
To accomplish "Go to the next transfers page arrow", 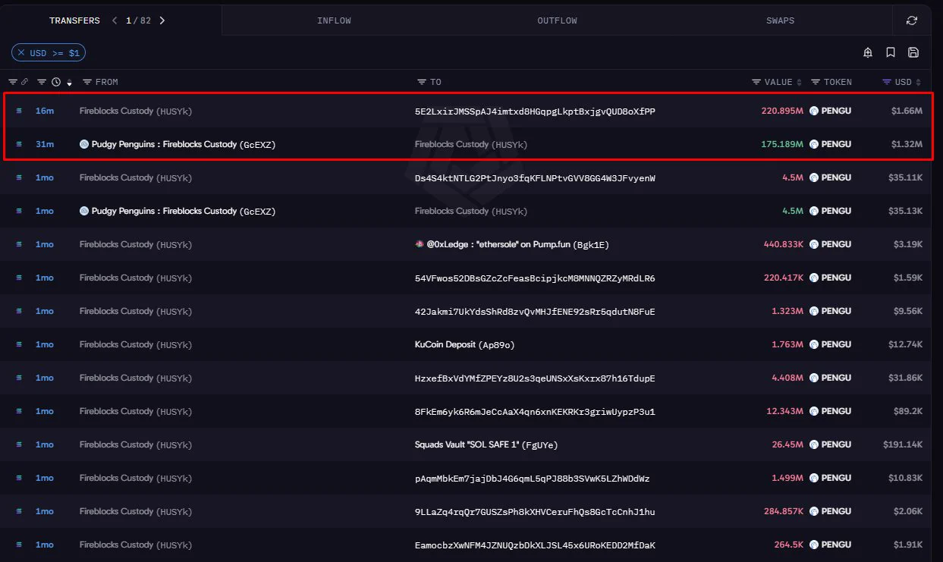I will (162, 20).
